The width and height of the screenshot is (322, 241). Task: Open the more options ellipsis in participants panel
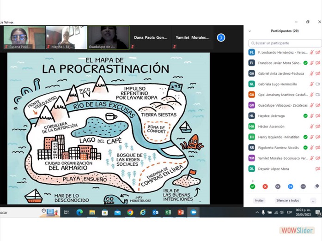click(313, 200)
